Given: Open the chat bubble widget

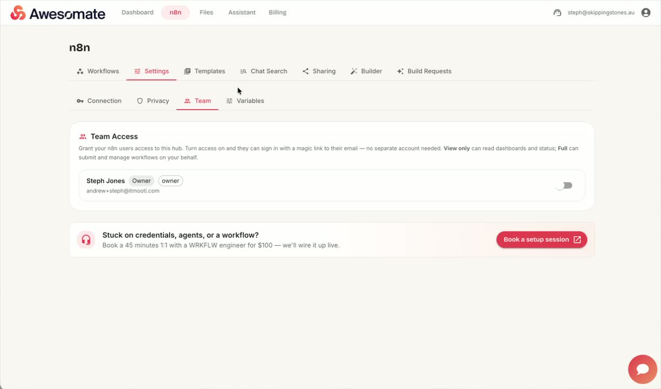Looking at the screenshot, I should point(643,369).
